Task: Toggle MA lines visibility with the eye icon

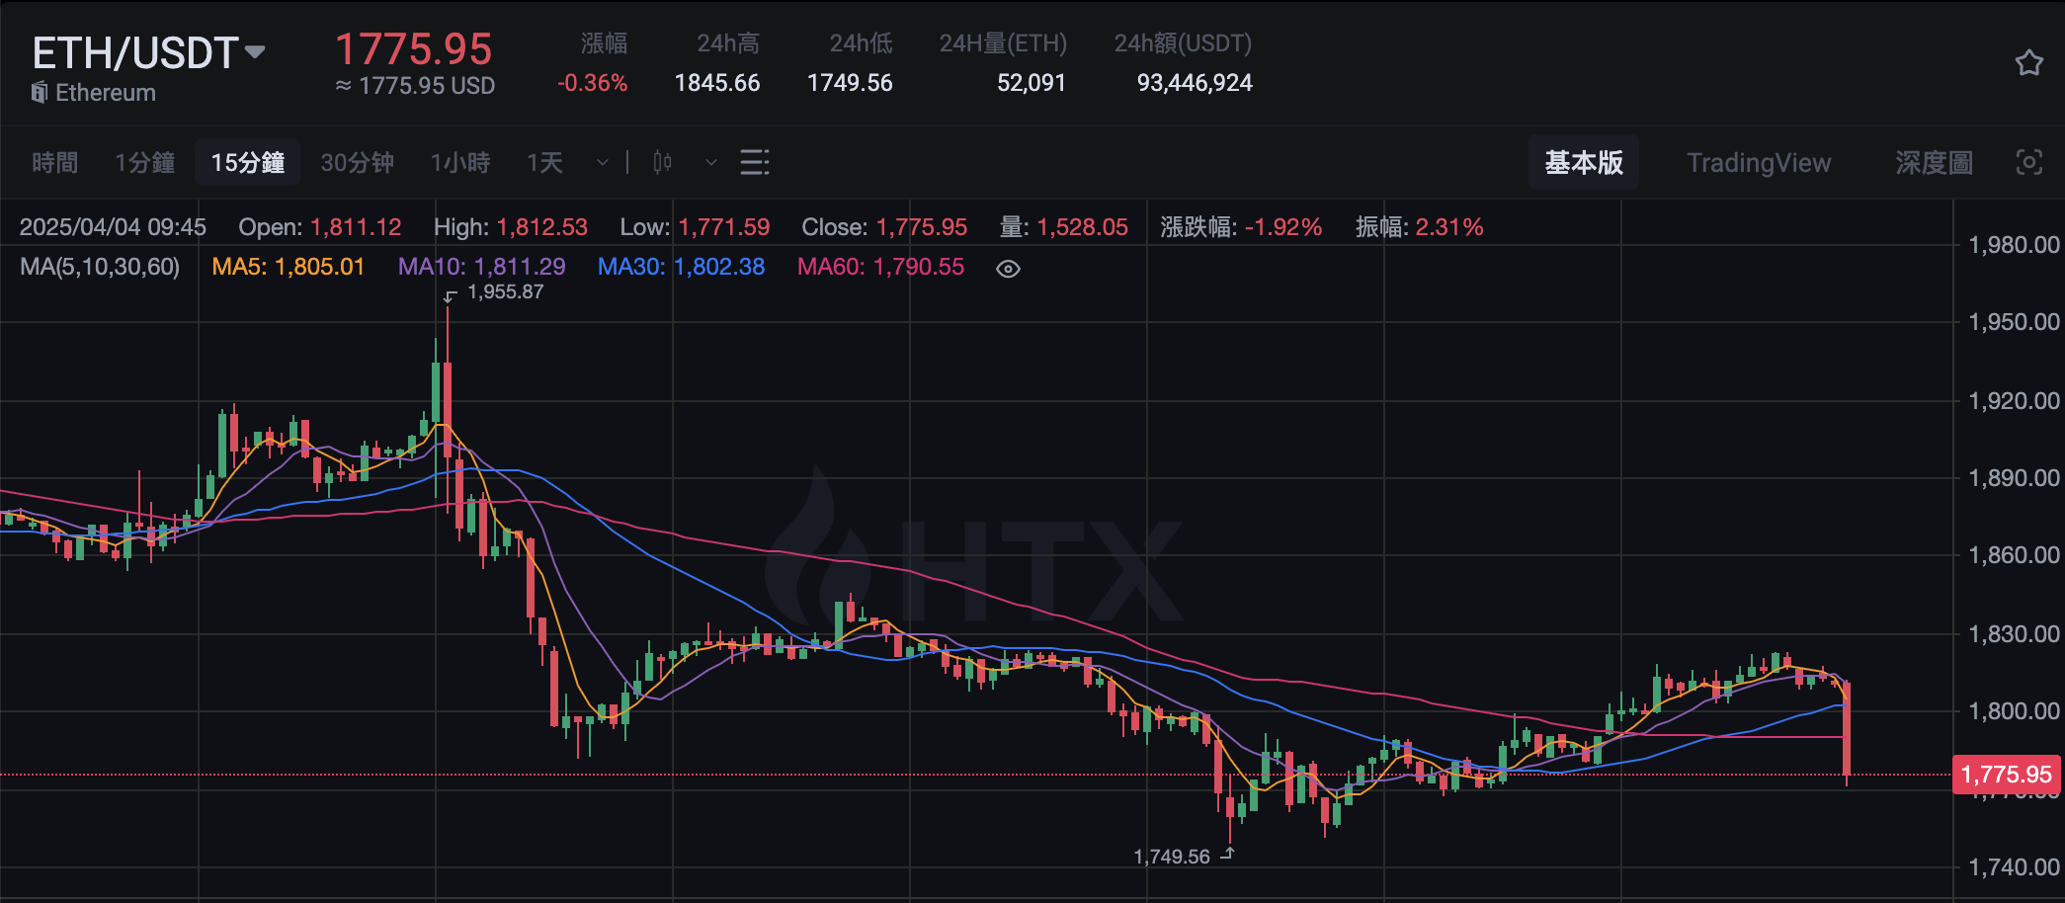Action: (x=1007, y=268)
